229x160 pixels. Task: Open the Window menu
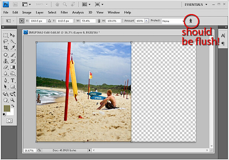pos(114,13)
